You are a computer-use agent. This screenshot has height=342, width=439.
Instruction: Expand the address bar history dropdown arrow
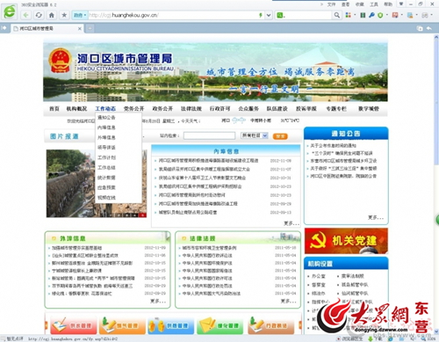(x=269, y=15)
